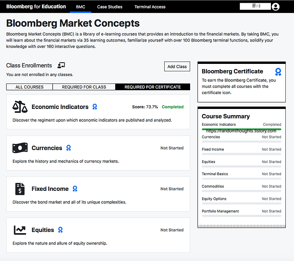Click Economic Indicators in Course Summary

pyautogui.click(x=219, y=125)
